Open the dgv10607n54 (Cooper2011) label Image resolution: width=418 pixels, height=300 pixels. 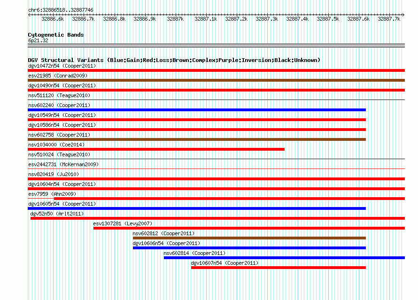[x=224, y=263]
